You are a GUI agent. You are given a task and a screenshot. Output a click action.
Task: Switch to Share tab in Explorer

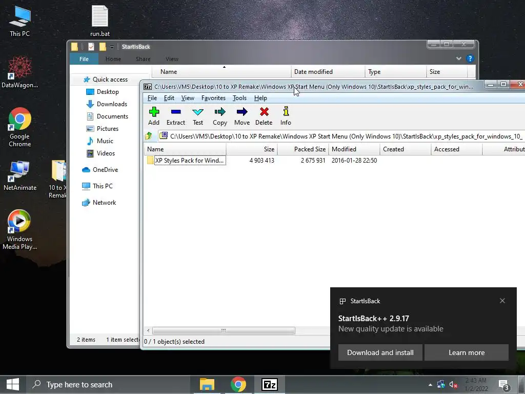pyautogui.click(x=143, y=59)
